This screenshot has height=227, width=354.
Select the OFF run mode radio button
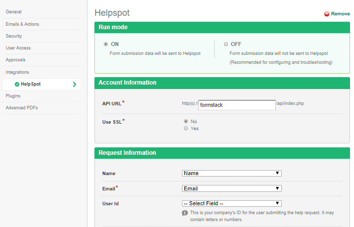tap(226, 44)
